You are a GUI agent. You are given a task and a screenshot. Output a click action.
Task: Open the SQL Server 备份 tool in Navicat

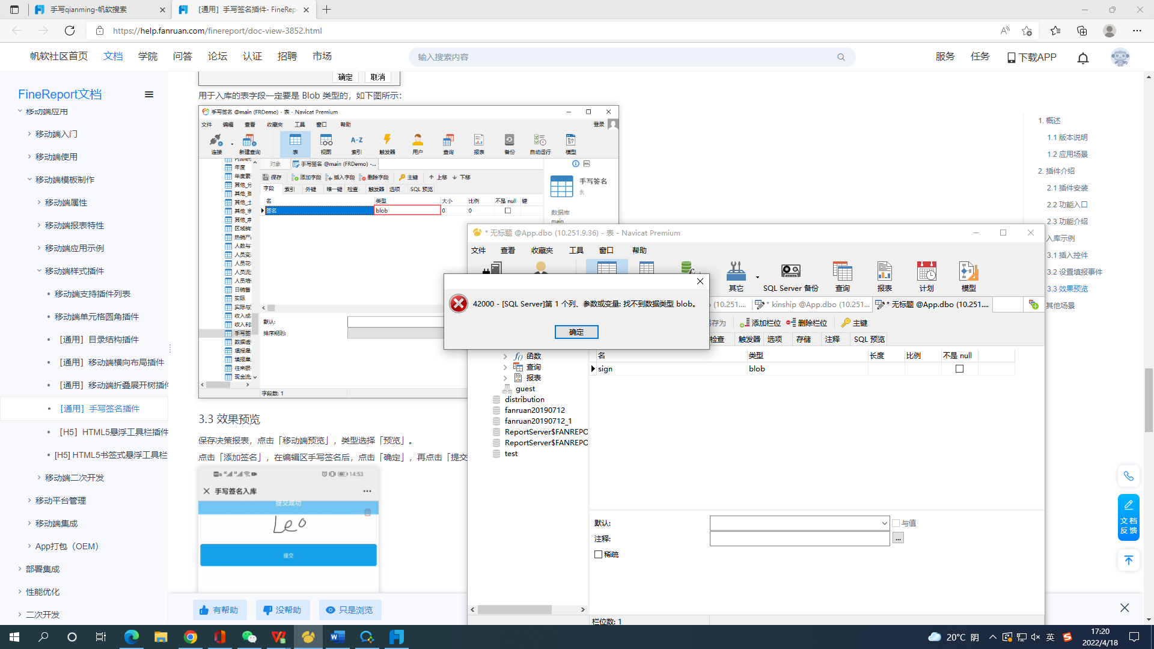pos(790,278)
